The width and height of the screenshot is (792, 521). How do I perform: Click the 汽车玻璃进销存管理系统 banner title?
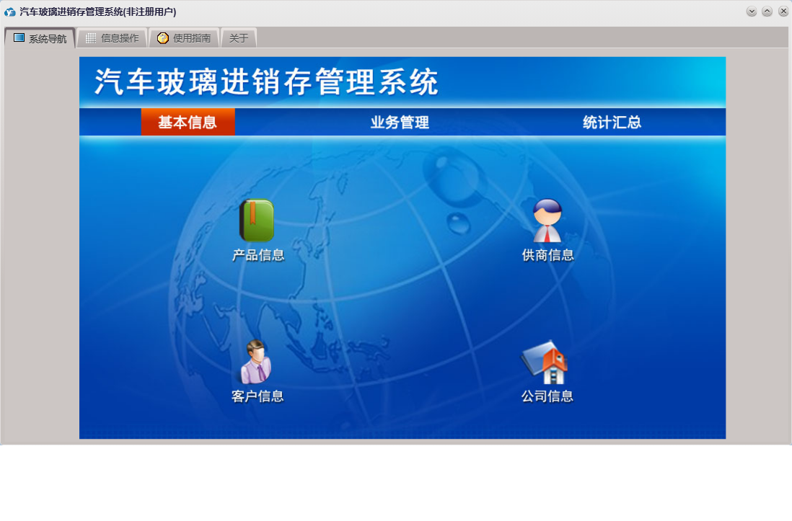click(267, 83)
